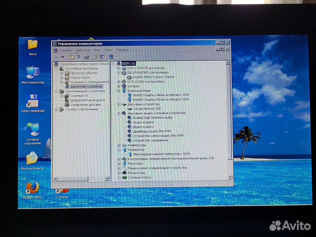The width and height of the screenshot is (316, 237).
Task: Select Драйверы аудио (без PnP) entry
Action: click(x=152, y=131)
